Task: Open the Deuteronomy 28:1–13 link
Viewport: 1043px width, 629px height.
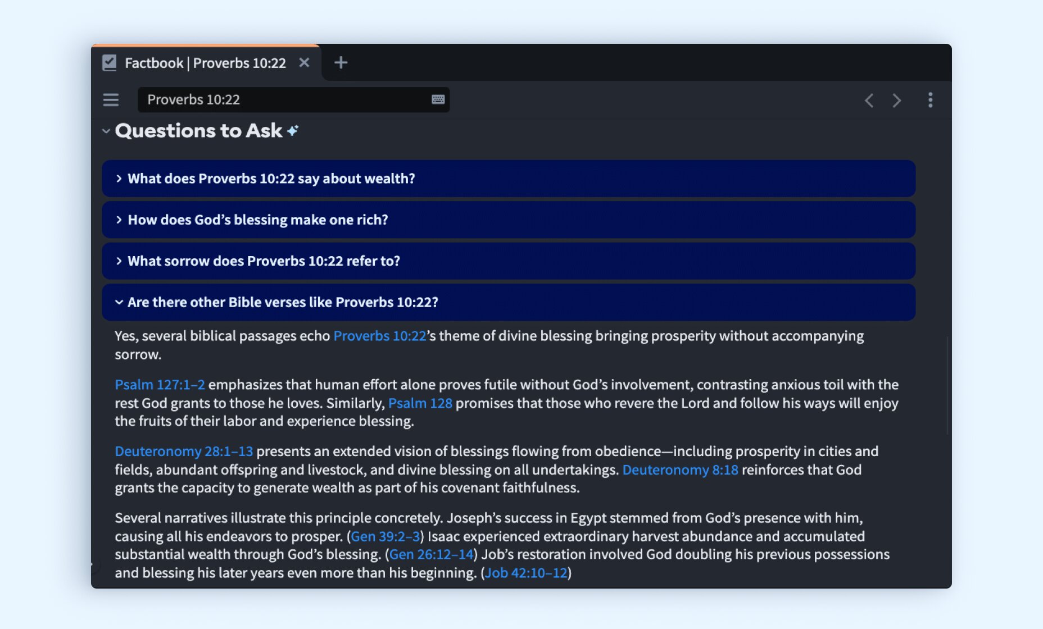Action: (184, 452)
